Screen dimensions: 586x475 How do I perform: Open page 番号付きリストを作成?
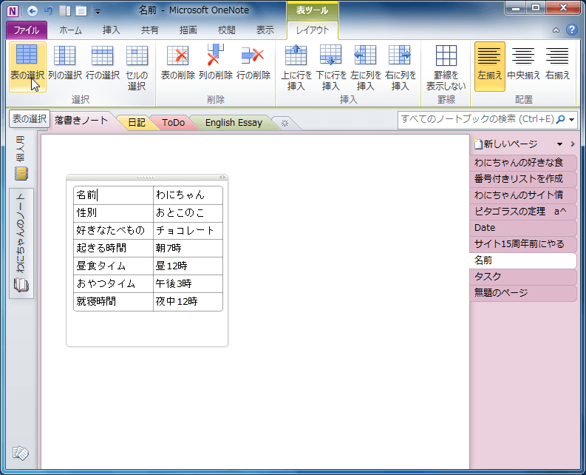coord(522,179)
